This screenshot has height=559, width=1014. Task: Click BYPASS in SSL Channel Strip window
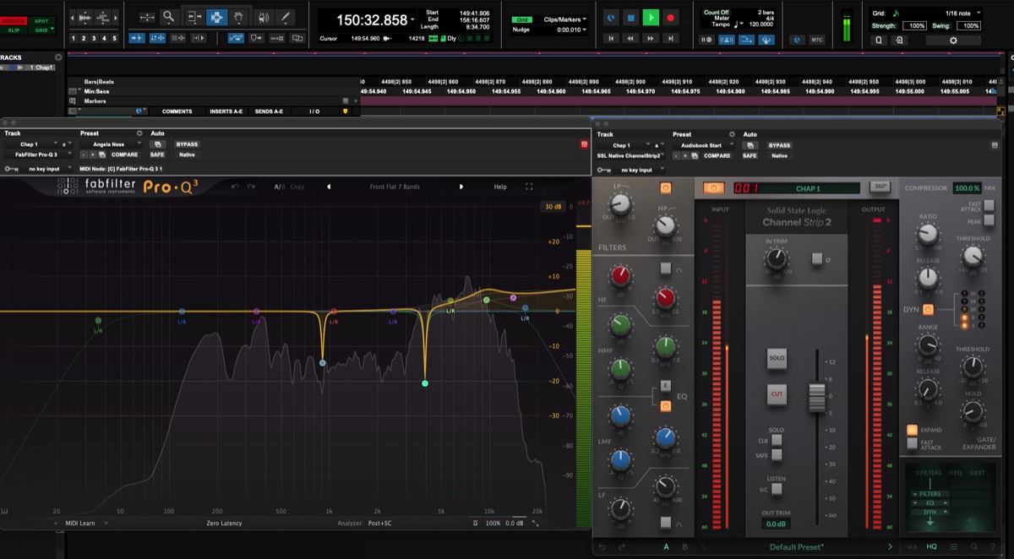(780, 145)
